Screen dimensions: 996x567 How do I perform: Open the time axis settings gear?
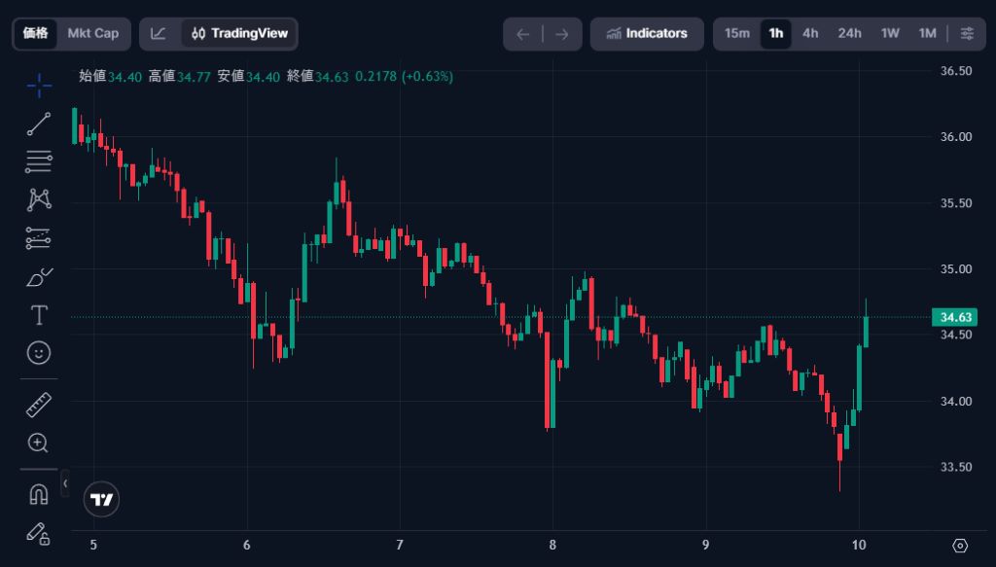(x=961, y=546)
